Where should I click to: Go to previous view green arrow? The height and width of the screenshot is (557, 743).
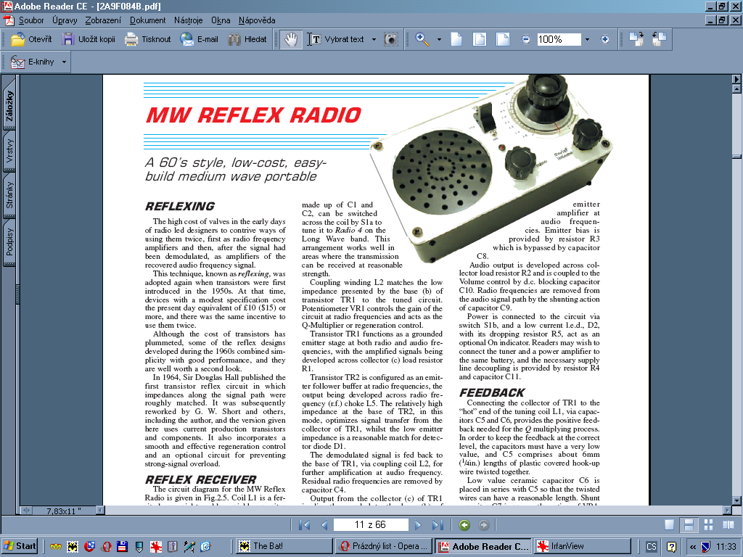464,525
